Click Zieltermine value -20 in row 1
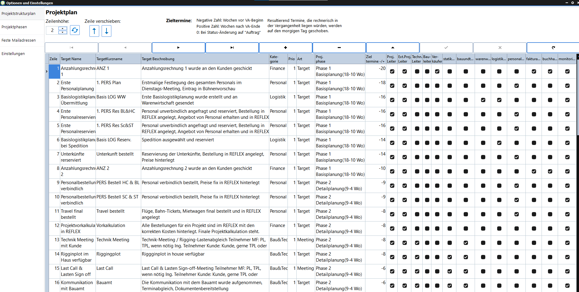579x292 pixels. [376, 71]
